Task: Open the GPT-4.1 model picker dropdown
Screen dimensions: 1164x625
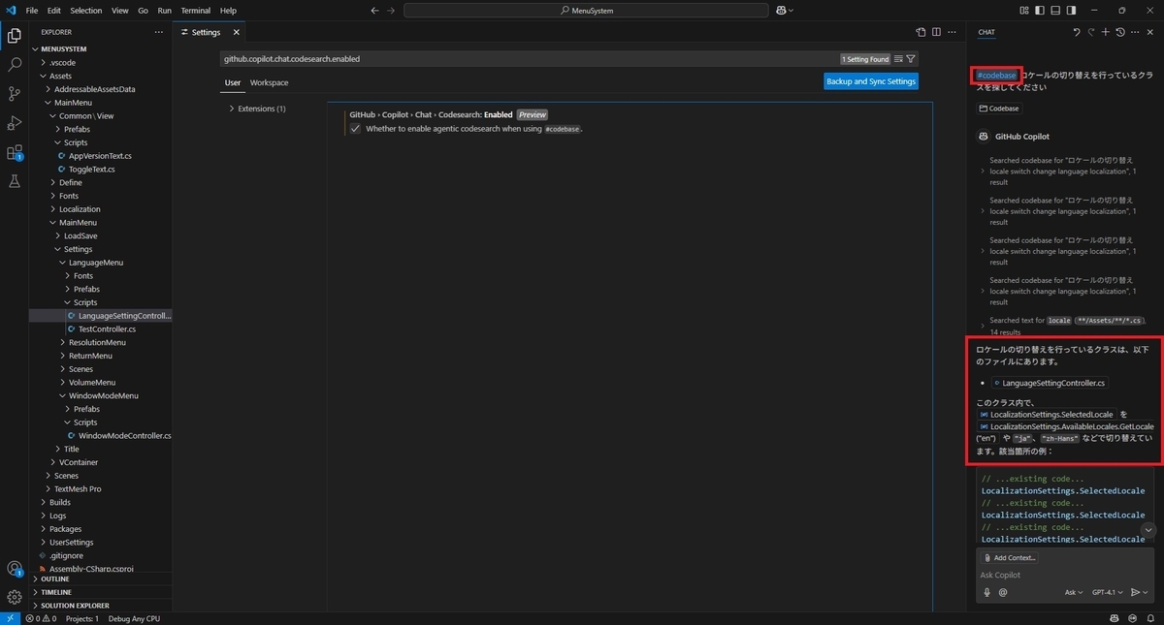Action: (x=1105, y=592)
